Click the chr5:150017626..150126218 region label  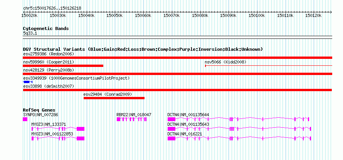click(x=52, y=8)
